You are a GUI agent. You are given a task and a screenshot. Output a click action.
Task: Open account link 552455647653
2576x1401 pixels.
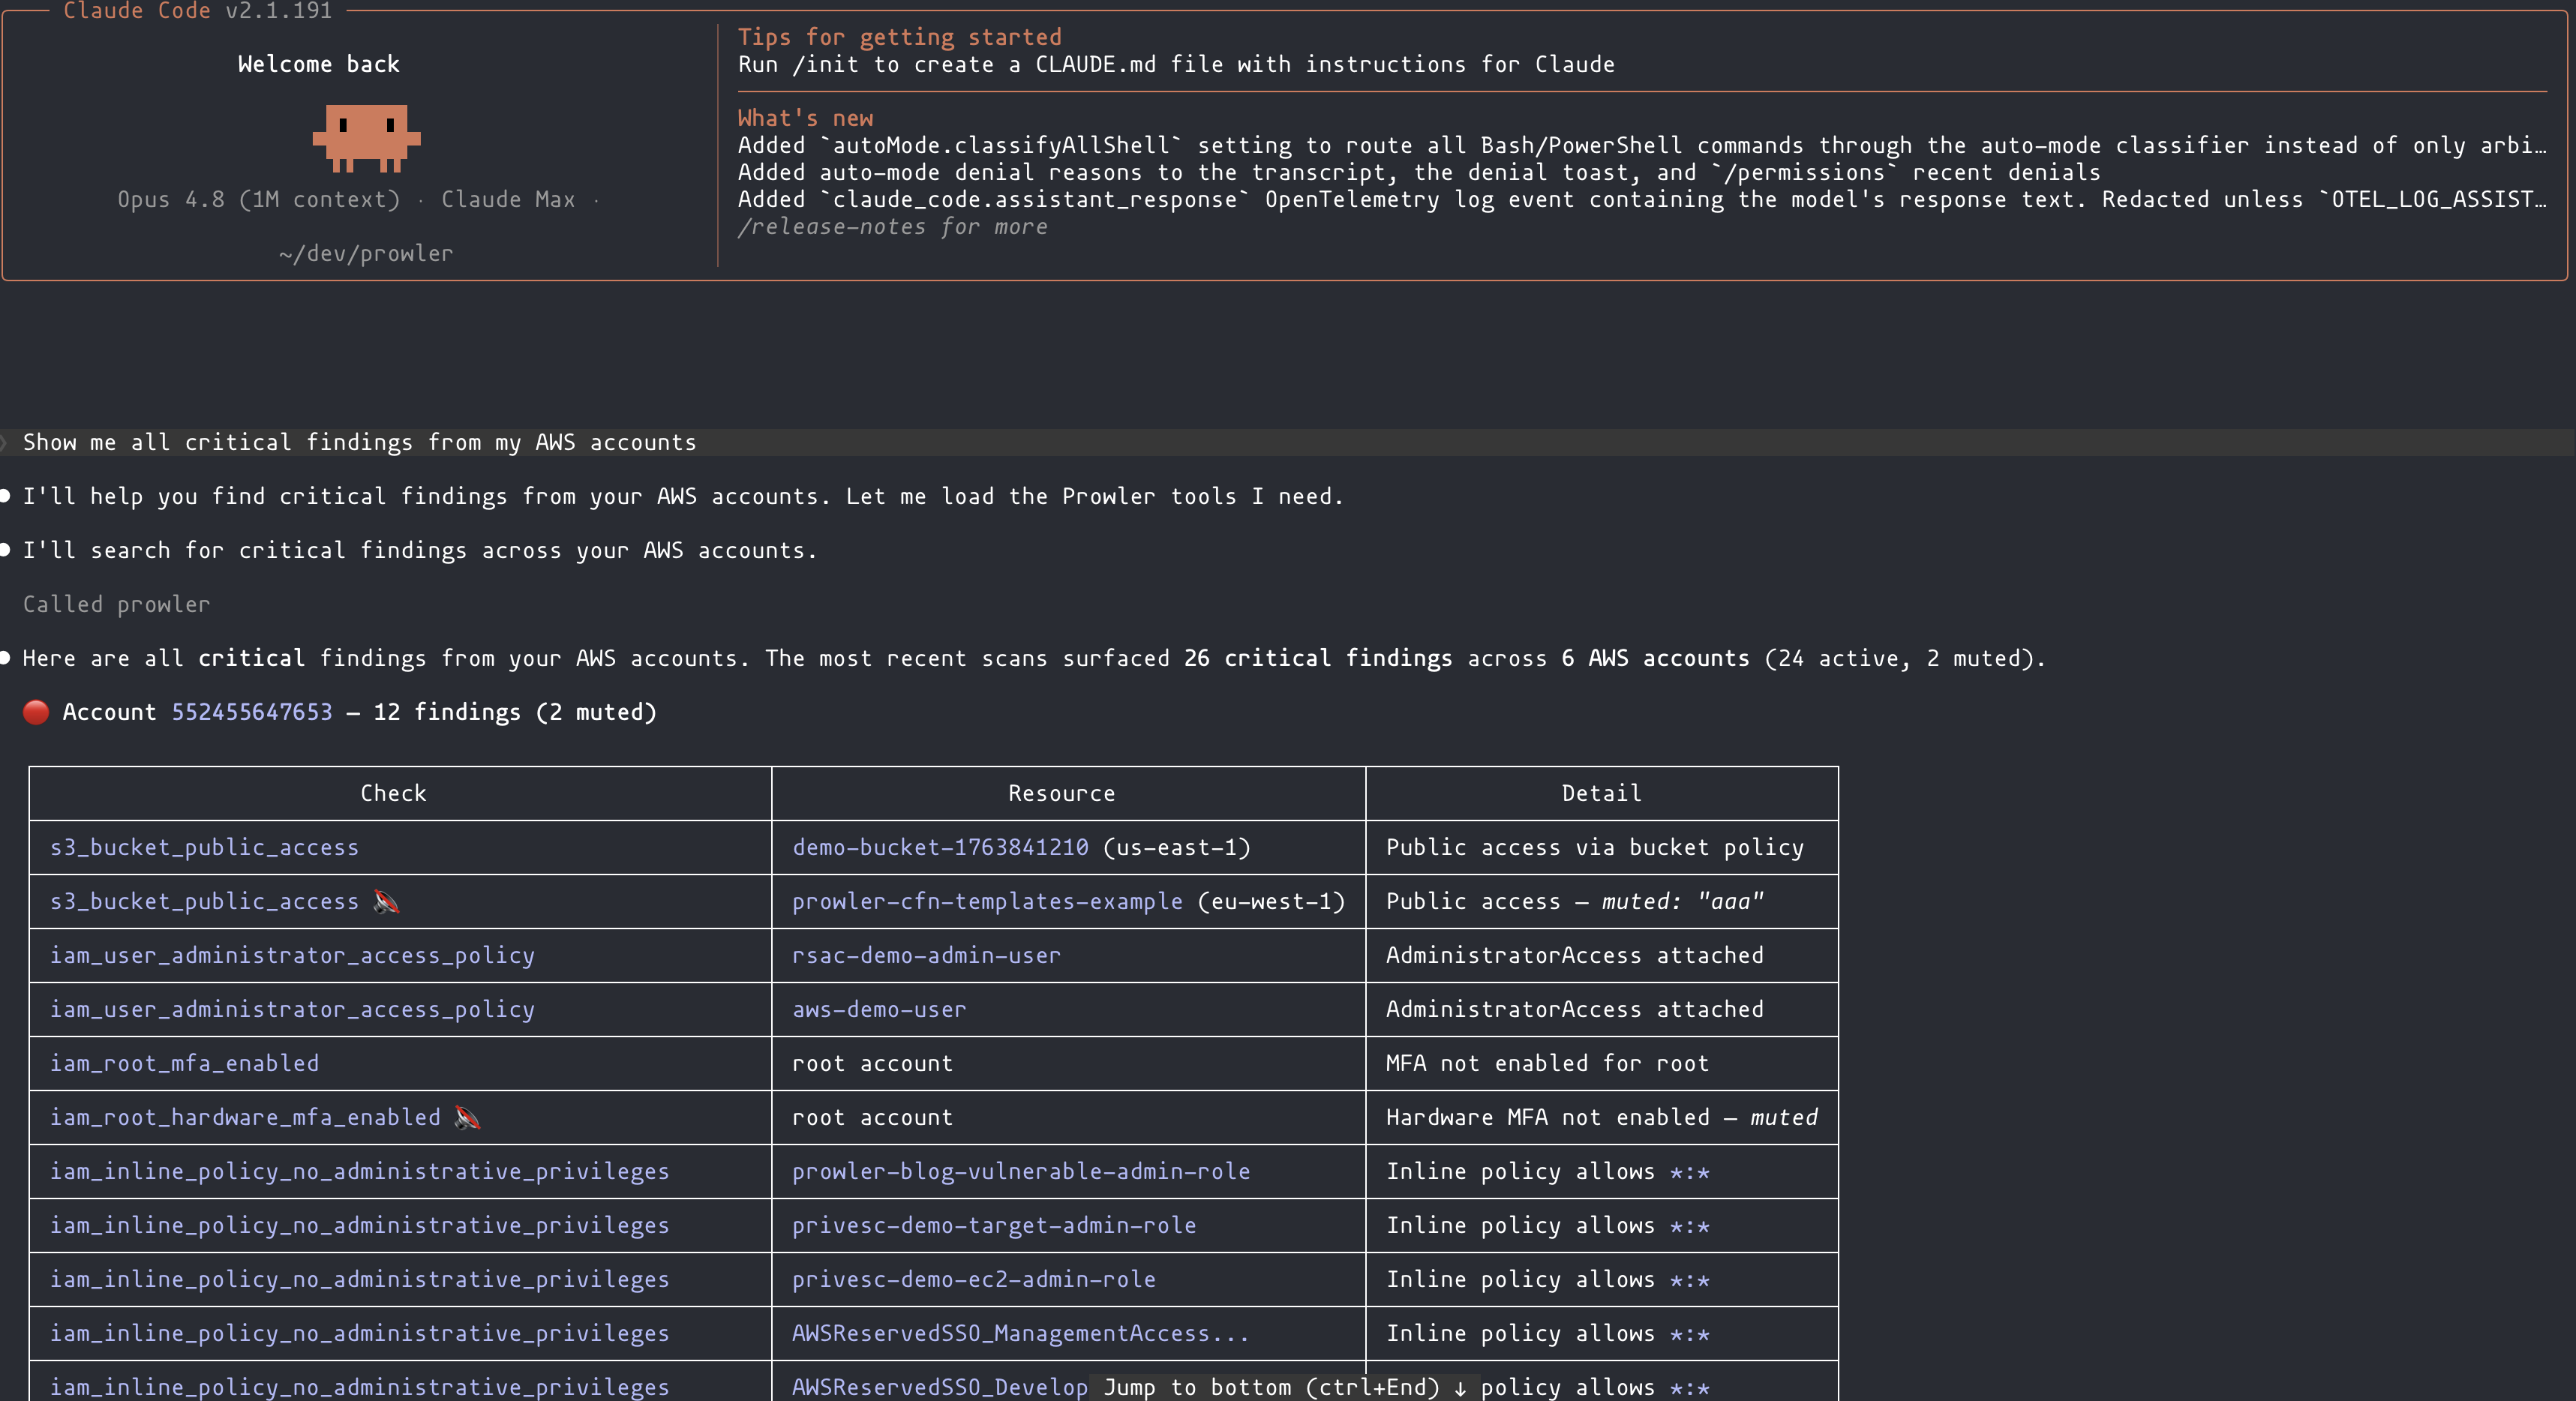pos(252,712)
